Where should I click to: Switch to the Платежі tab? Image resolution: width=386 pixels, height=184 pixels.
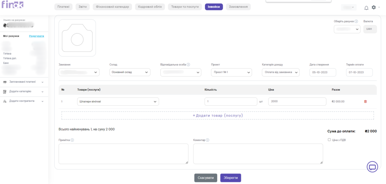pyautogui.click(x=64, y=7)
